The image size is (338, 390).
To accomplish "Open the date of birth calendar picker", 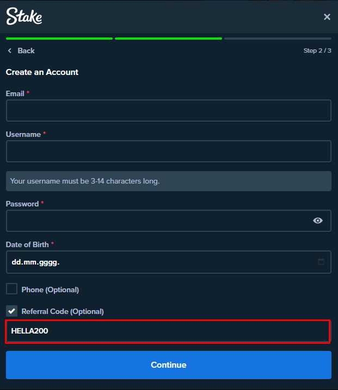I will tap(321, 262).
